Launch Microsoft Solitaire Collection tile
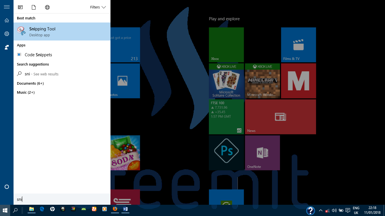The image size is (385, 216). tap(226, 81)
